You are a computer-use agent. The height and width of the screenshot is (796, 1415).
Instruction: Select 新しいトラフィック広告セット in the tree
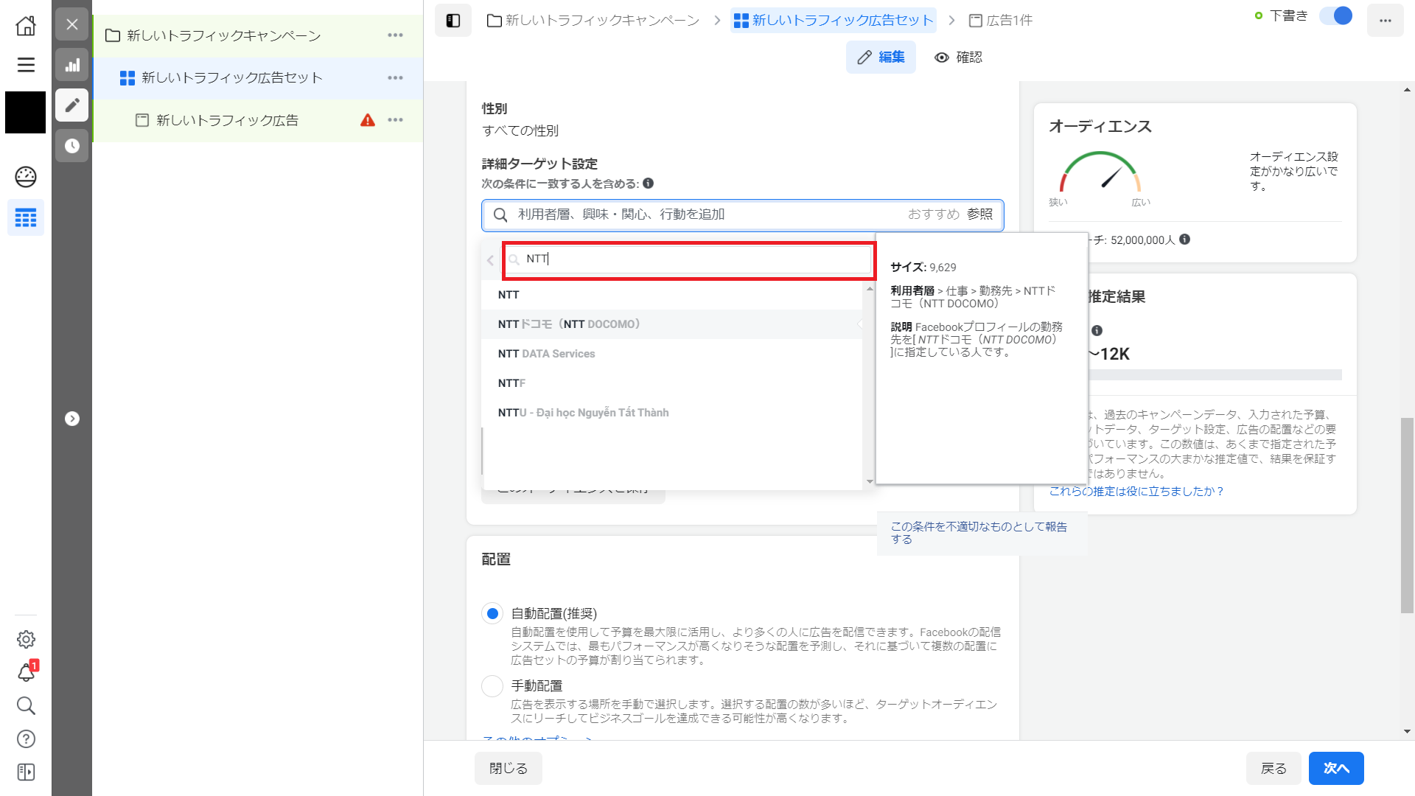232,77
